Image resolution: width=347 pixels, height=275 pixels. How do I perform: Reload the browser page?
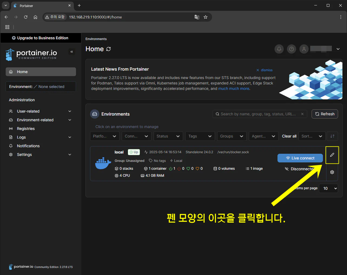coord(26,17)
